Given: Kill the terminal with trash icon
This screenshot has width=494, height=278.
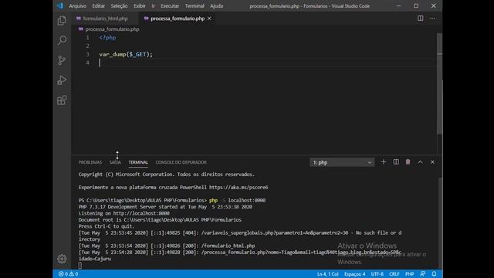Looking at the screenshot, I should (408, 162).
